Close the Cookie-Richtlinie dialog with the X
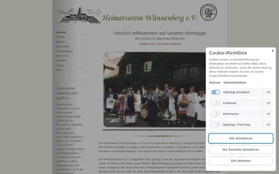 point(272,51)
